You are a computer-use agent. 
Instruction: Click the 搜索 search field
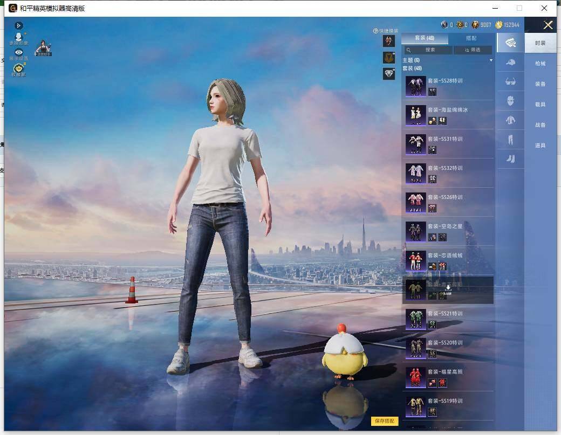pyautogui.click(x=429, y=50)
